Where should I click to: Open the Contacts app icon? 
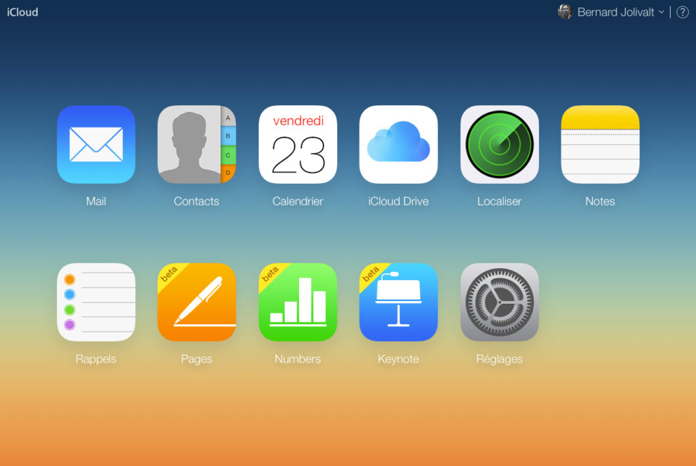pyautogui.click(x=196, y=144)
